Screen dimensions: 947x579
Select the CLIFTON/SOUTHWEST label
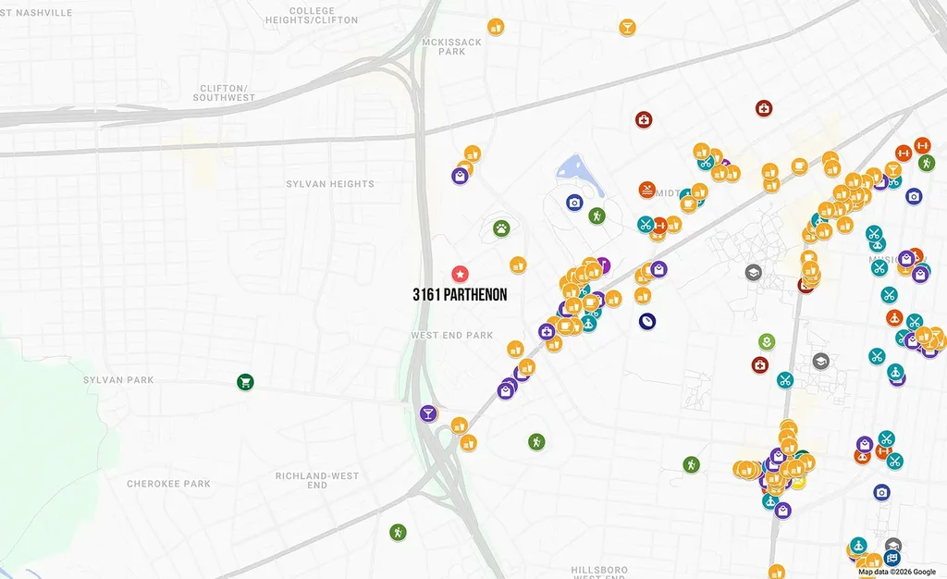(224, 92)
